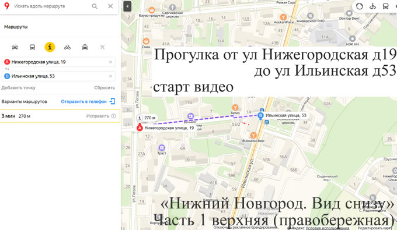Clear the Ильинская улица, 53 point

tap(110, 76)
